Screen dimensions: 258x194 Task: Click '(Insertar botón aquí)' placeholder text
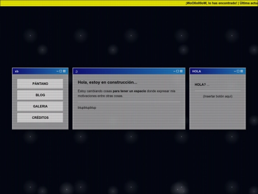pos(217,96)
